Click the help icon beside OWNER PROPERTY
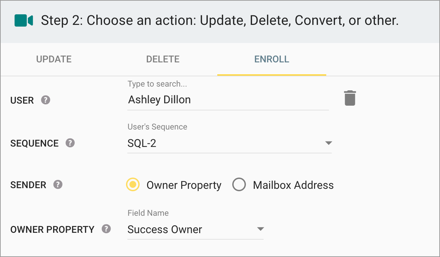 point(106,229)
